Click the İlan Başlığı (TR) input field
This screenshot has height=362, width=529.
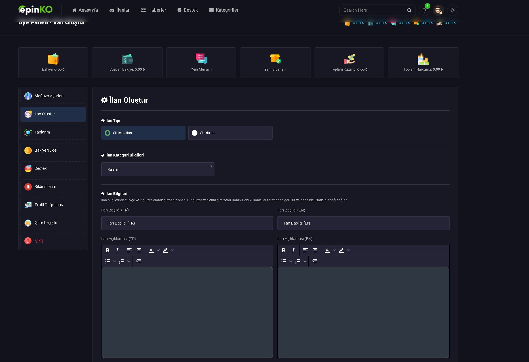tap(187, 223)
